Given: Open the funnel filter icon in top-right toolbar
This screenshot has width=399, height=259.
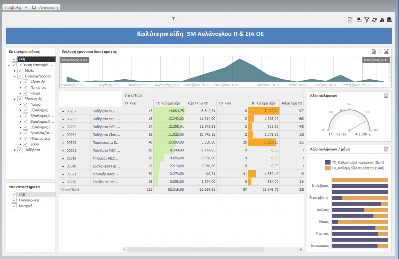Looking at the screenshot, I should 367,20.
